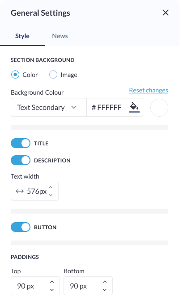This screenshot has height=306, width=179.
Task: Click the horizontal width arrow icon
Action: coord(20,191)
